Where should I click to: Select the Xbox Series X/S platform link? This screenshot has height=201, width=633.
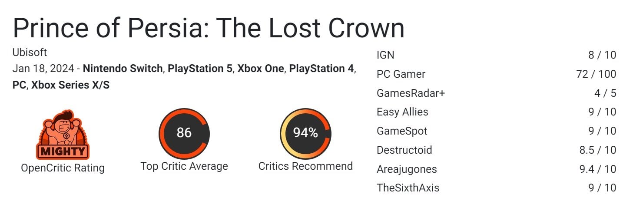pyautogui.click(x=70, y=85)
